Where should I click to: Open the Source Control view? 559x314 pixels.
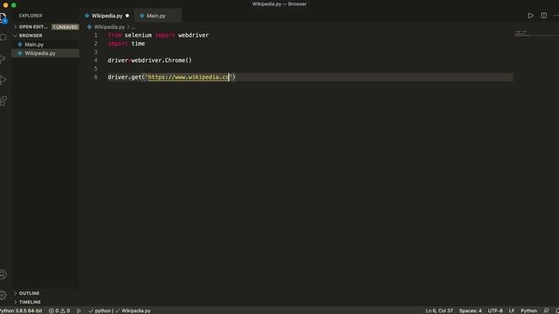(3, 59)
